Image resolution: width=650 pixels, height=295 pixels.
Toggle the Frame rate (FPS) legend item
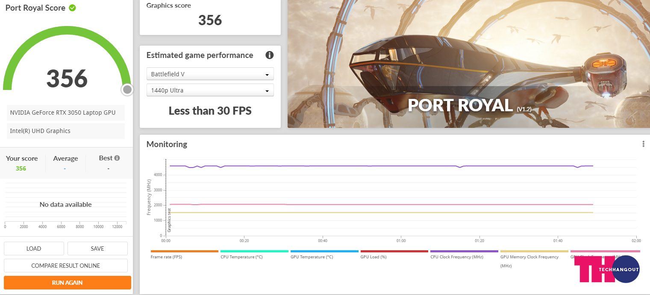coord(185,254)
